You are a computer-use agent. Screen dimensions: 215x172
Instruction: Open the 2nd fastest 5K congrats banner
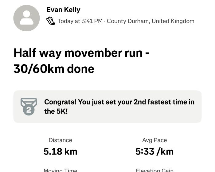pyautogui.click(x=107, y=107)
